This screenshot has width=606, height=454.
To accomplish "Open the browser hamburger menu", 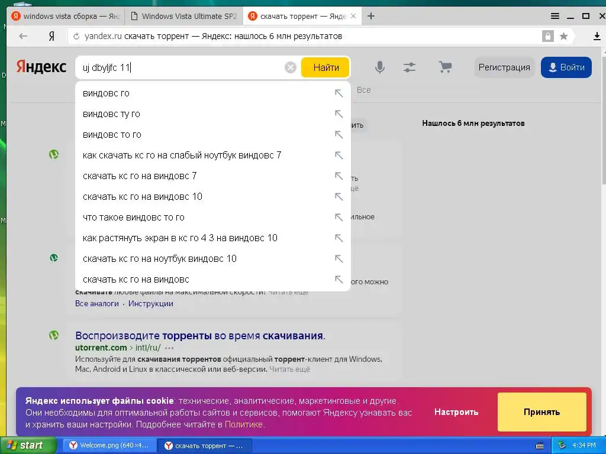I will click(x=555, y=16).
